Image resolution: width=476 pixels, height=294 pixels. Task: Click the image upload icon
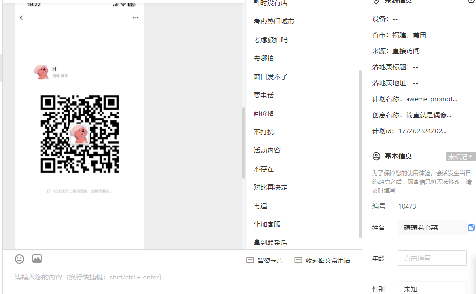pyautogui.click(x=37, y=259)
